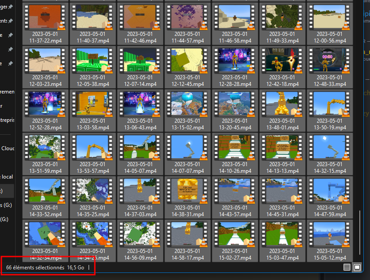
Task: Select video file 2023-05-01 14-47-59.mp4
Action: (x=330, y=197)
